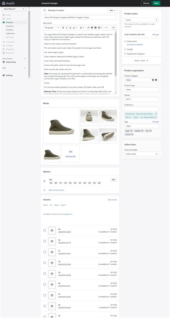This screenshot has width=170, height=318.
Task: Remove the vegan tag
Action: pyautogui.click(x=131, y=131)
